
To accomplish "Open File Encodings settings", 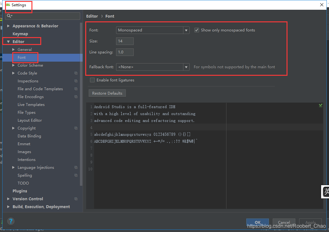I will (x=31, y=97).
